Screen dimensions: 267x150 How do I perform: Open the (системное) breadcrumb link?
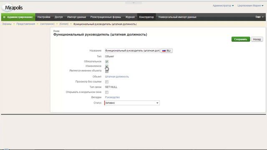(x=47, y=24)
